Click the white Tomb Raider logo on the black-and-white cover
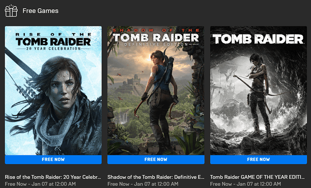311x188 pixels. click(258, 39)
